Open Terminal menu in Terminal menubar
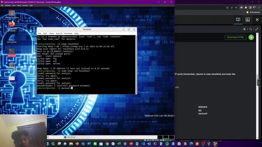This screenshot has width=262, height=147. (68, 33)
